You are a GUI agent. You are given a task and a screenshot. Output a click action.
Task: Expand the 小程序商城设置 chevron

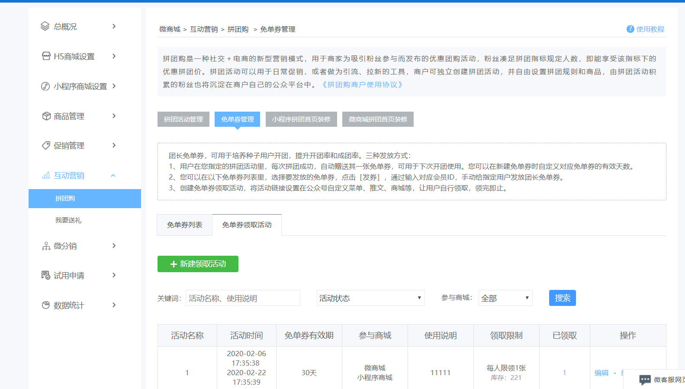[114, 86]
